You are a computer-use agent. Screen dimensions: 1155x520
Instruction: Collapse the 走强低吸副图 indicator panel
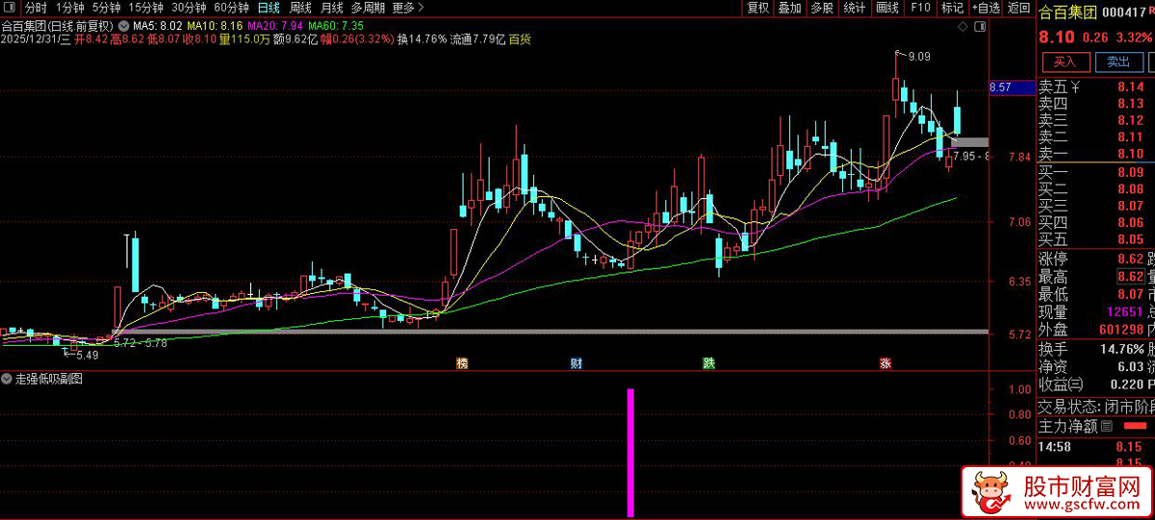pos(9,380)
